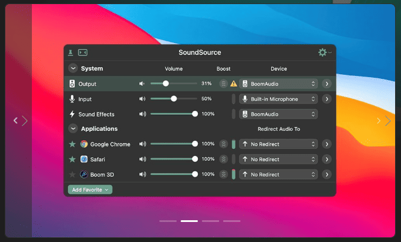Open the SoundSource gear settings menu

click(x=324, y=52)
